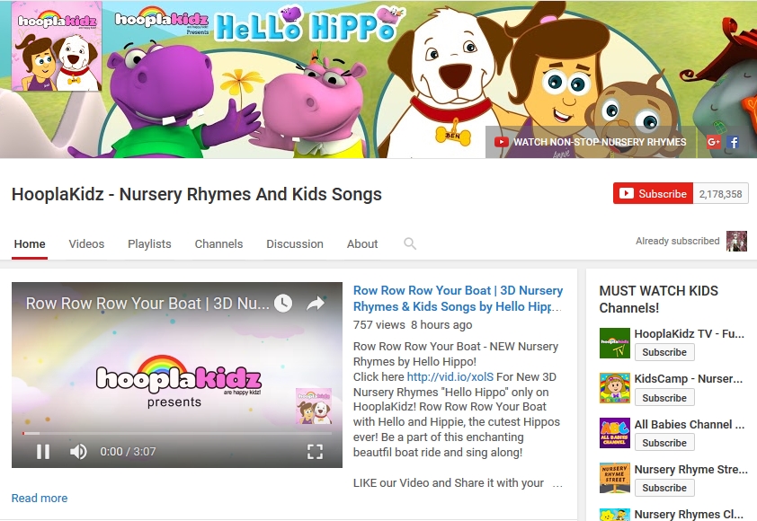Subscribe to Nursery Rhyme Street channel

(664, 488)
